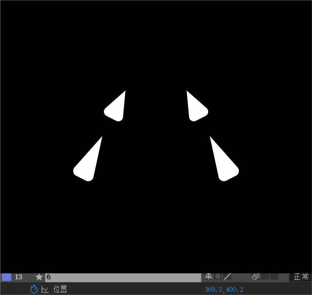This screenshot has height=295, width=312.
Task: Click the graph icon beside 位置
Action: (45, 289)
